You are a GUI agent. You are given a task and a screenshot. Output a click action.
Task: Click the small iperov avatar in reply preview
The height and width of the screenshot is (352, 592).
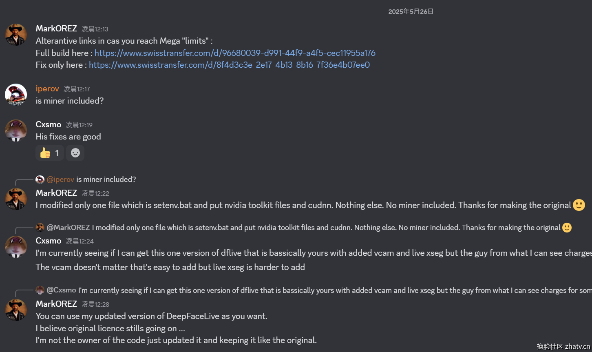pyautogui.click(x=40, y=179)
